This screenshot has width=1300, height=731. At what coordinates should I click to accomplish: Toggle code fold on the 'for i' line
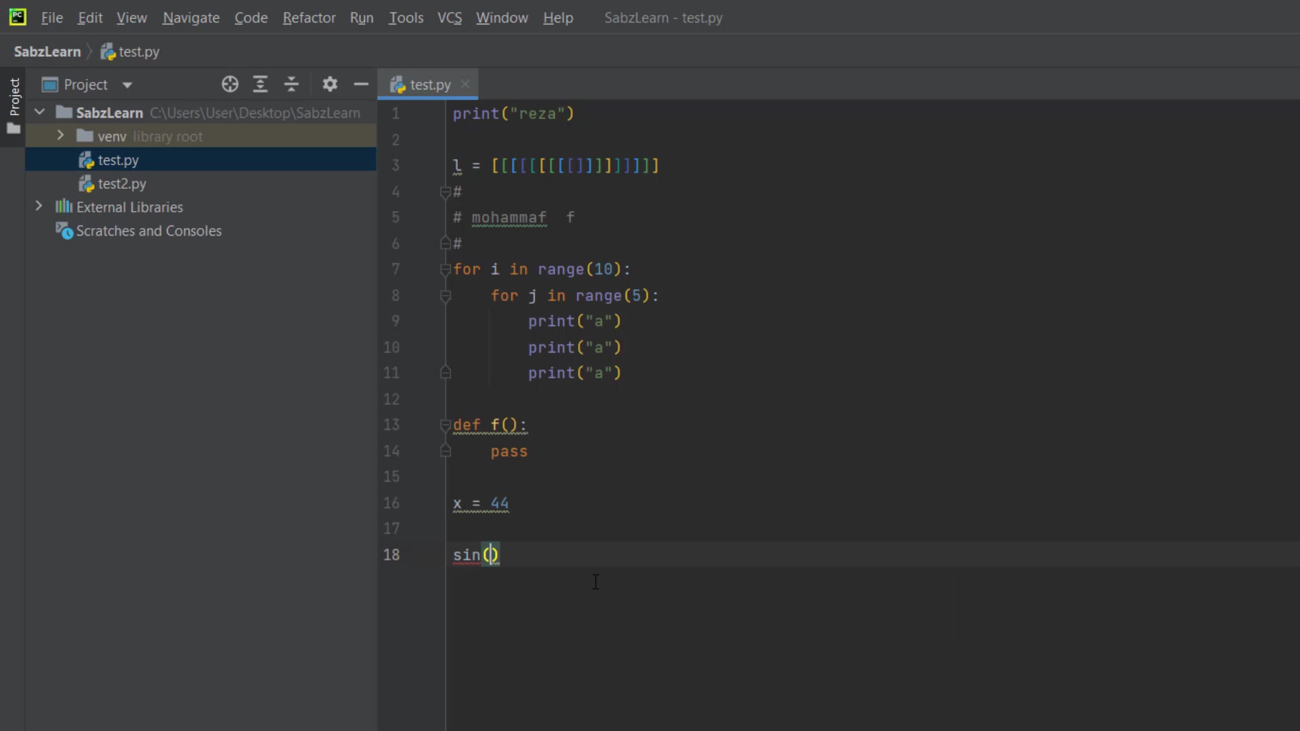[x=446, y=269]
